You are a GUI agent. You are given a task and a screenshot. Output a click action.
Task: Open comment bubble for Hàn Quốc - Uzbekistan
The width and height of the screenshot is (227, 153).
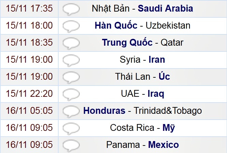[72, 26]
